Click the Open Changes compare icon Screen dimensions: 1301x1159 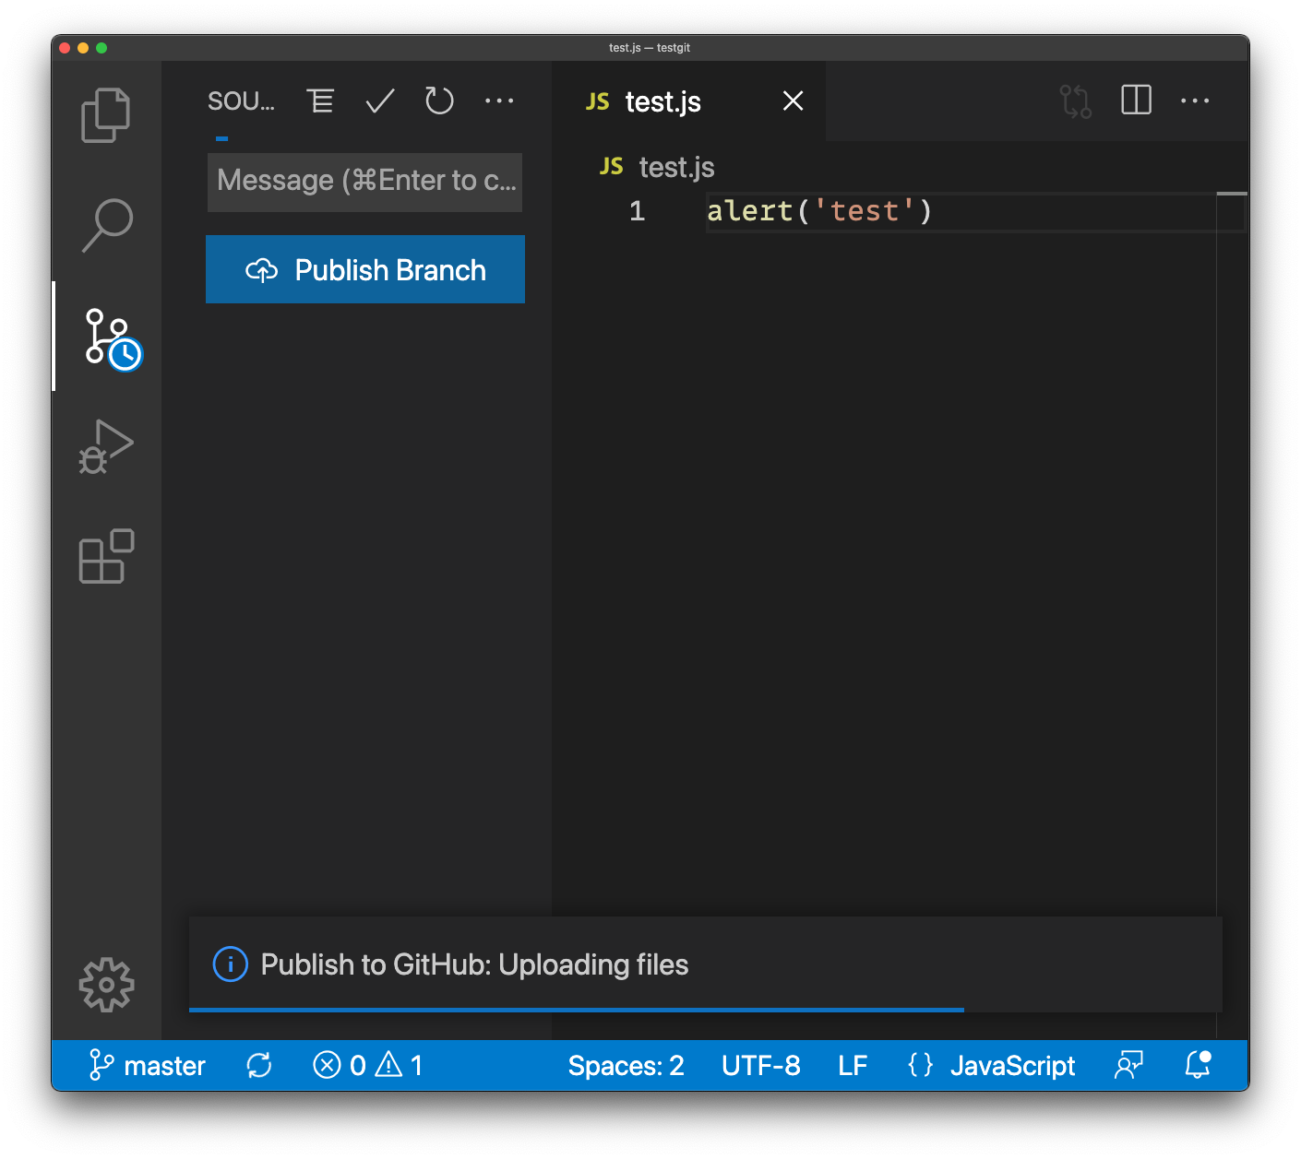pos(1075,101)
